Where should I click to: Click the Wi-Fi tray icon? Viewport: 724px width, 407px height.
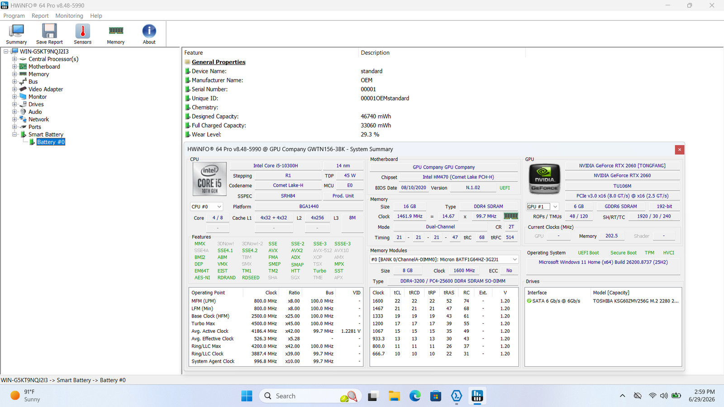tap(653, 396)
